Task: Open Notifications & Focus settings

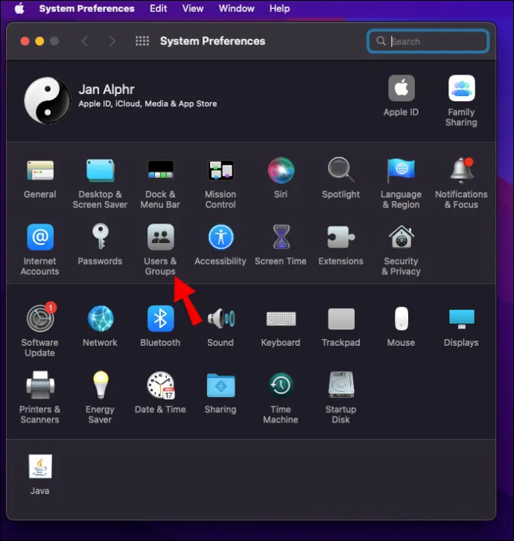Action: click(462, 171)
